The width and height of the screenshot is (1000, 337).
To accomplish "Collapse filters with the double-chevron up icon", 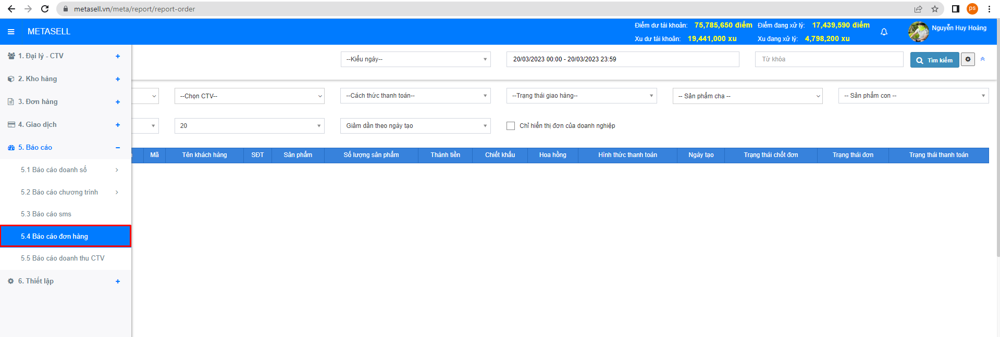I will point(982,59).
